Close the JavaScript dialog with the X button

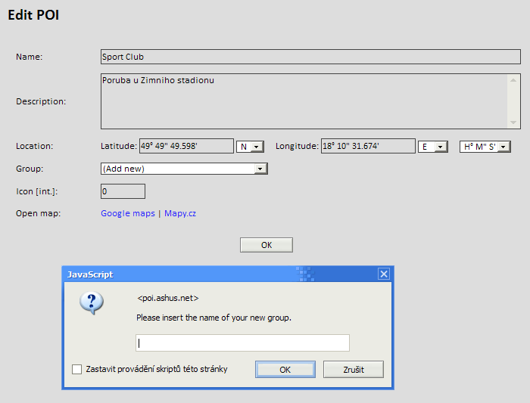(x=384, y=274)
